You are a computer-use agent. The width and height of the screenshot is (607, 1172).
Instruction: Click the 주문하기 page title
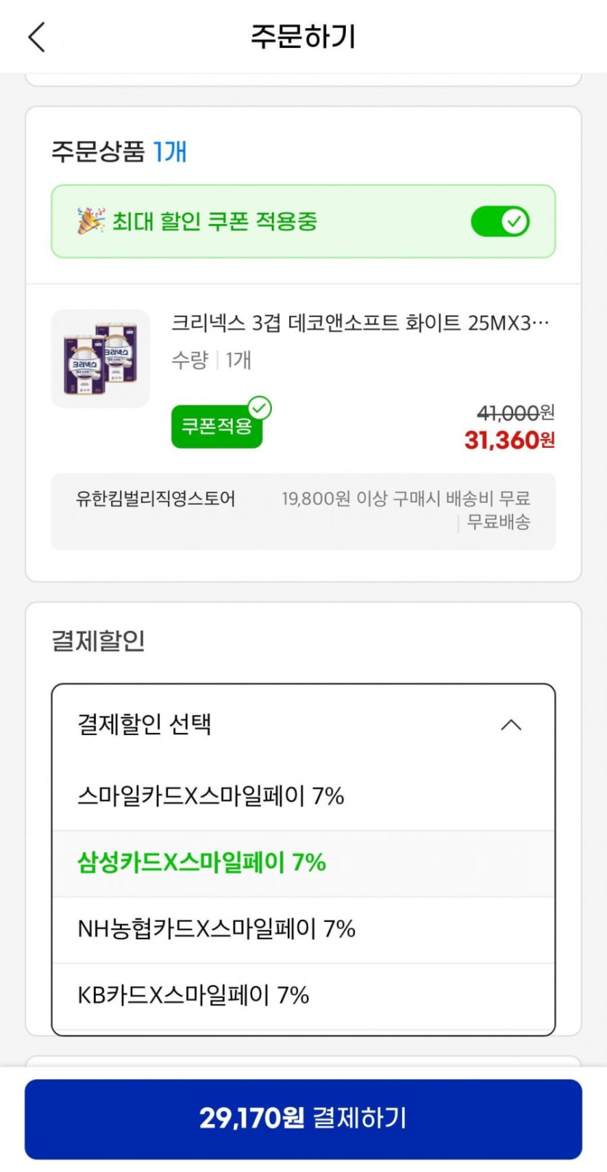tap(303, 36)
